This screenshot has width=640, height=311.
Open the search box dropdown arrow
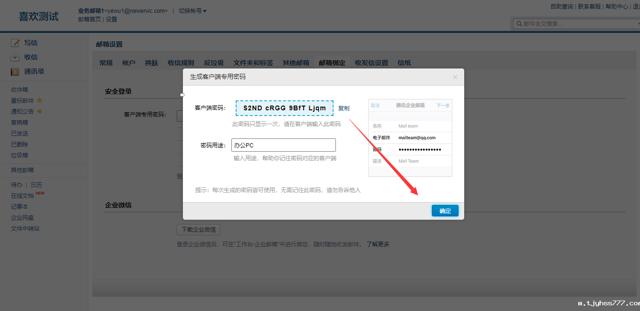click(638, 24)
